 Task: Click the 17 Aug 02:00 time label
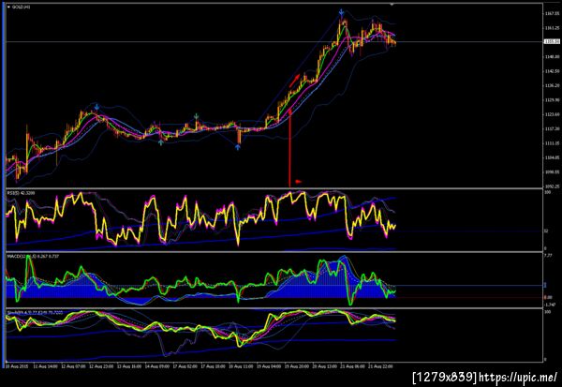coord(185,366)
